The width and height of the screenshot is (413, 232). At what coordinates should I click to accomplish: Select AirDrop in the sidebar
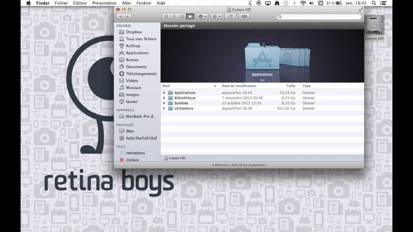tap(133, 46)
